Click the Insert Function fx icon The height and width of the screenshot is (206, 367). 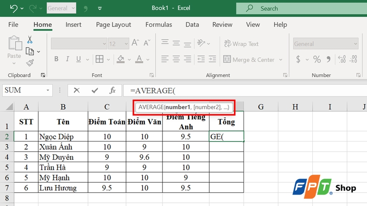pyautogui.click(x=112, y=90)
